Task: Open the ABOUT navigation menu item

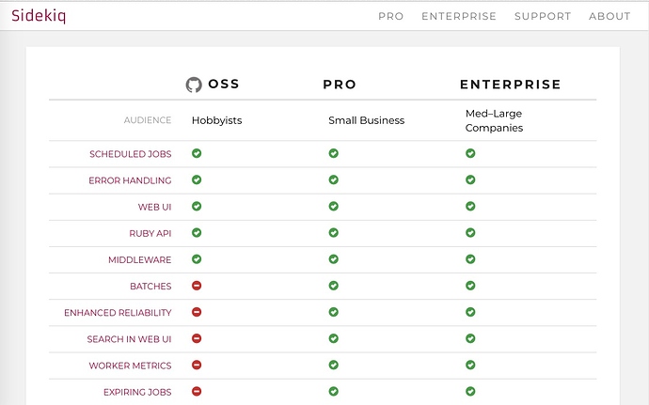Action: point(609,16)
